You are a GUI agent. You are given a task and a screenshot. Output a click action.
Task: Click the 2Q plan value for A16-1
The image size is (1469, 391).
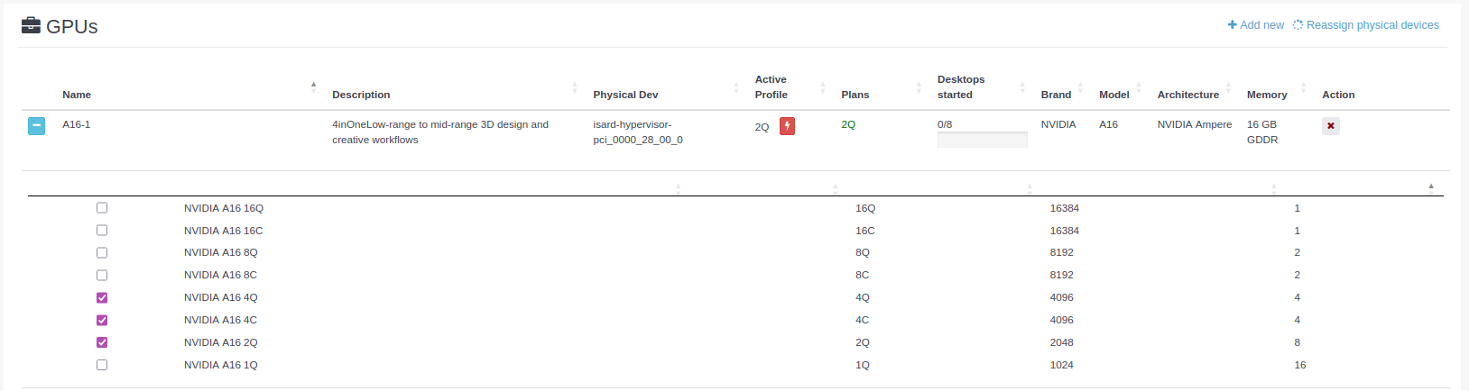pos(848,124)
